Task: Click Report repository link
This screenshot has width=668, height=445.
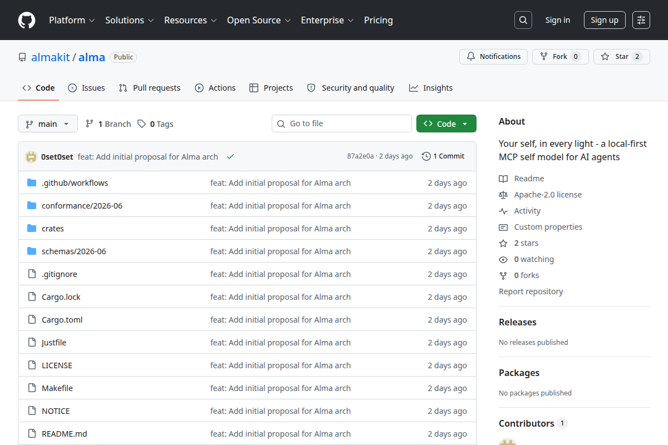Action: (x=531, y=291)
